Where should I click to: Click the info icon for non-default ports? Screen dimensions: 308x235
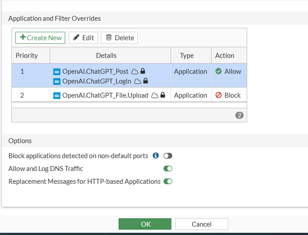click(x=156, y=155)
